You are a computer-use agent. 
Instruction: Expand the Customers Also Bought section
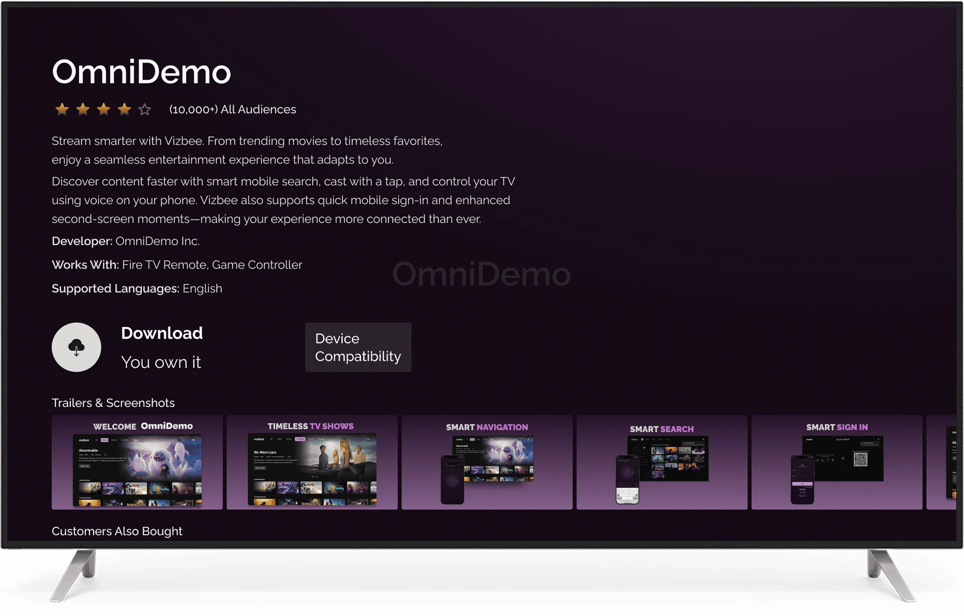117,531
